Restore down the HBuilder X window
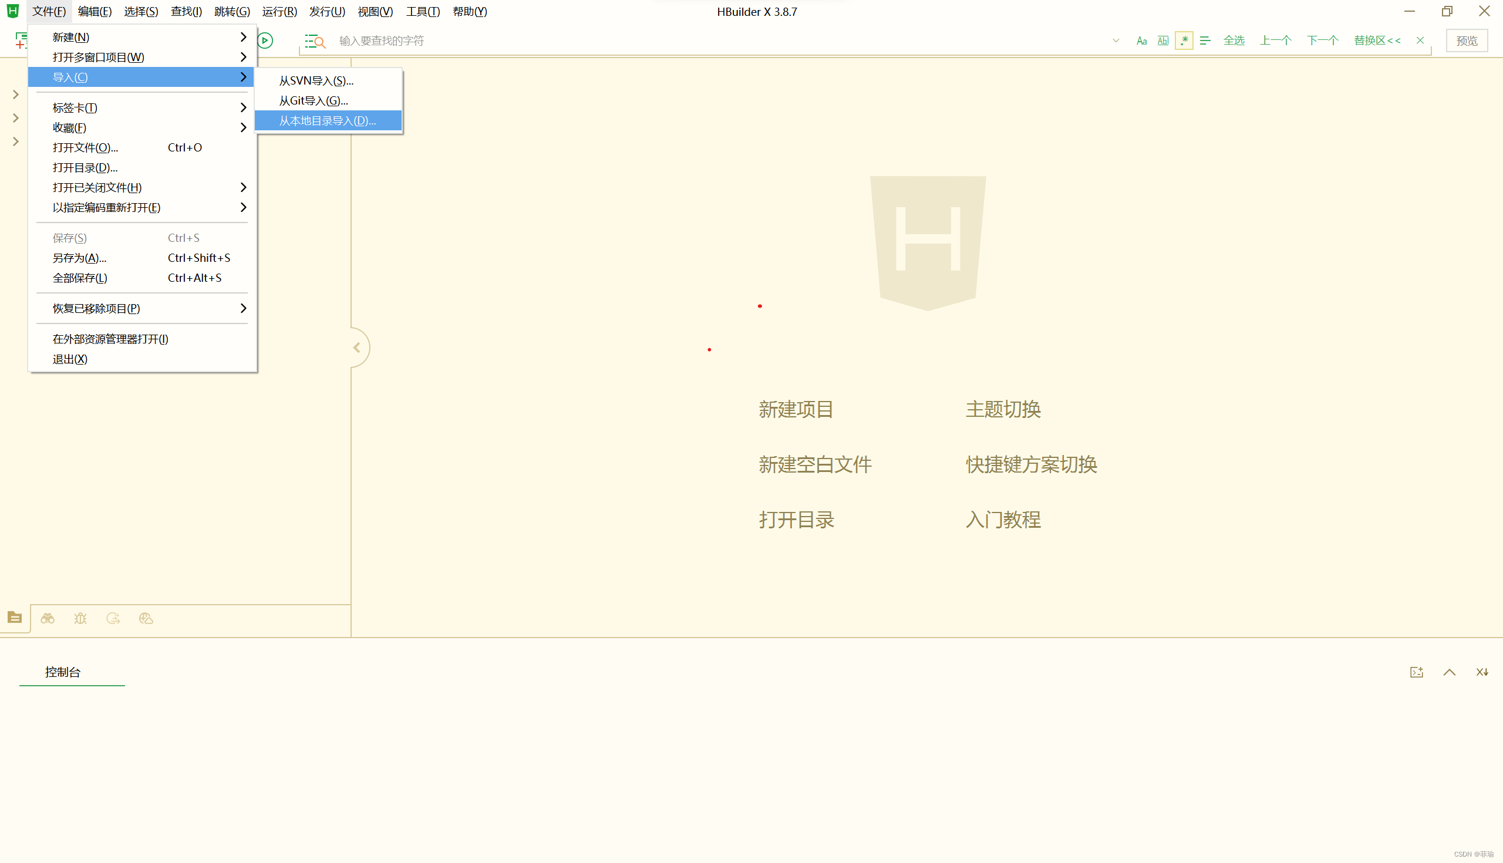The image size is (1503, 863). (x=1447, y=11)
